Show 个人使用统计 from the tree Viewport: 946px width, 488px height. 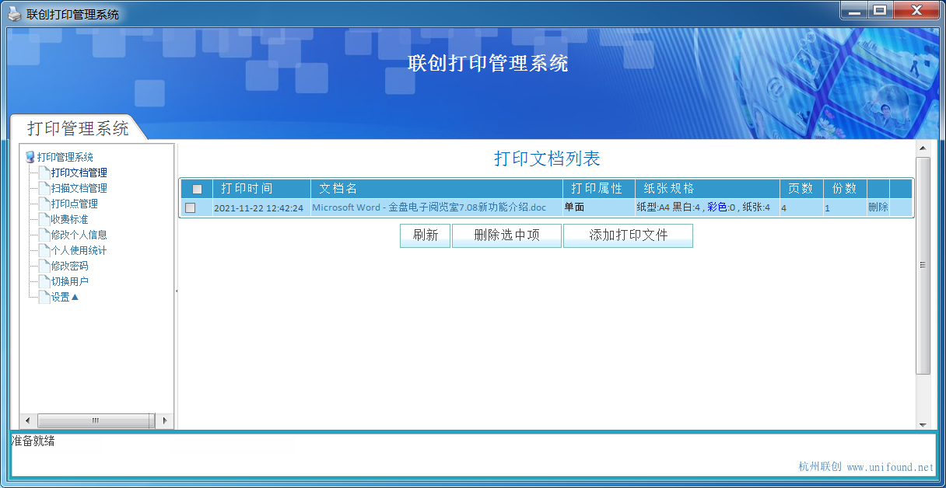79,250
